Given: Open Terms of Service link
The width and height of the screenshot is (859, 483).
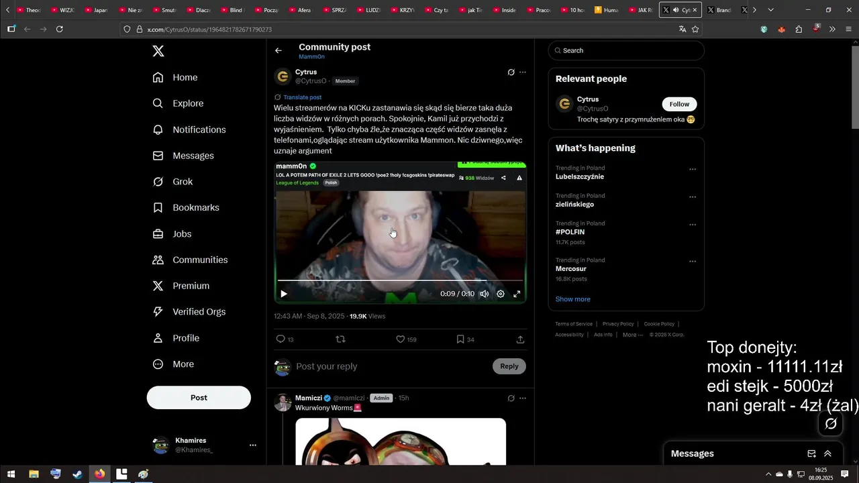Looking at the screenshot, I should click(574, 324).
